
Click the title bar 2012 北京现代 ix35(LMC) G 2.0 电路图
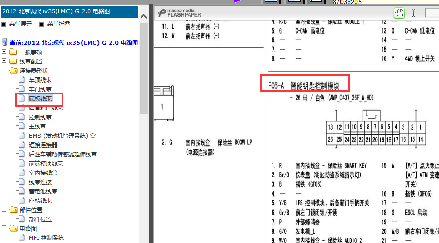[70, 11]
